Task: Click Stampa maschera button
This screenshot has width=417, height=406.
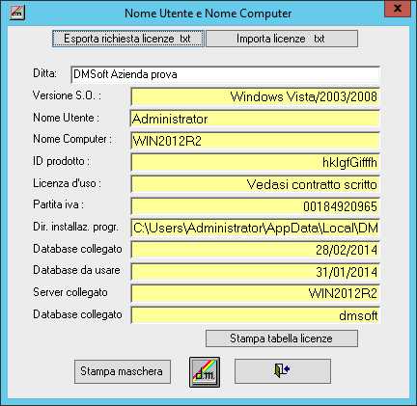Action: pyautogui.click(x=123, y=371)
